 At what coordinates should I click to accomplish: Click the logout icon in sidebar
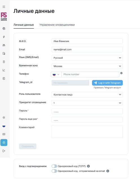(x=4, y=151)
